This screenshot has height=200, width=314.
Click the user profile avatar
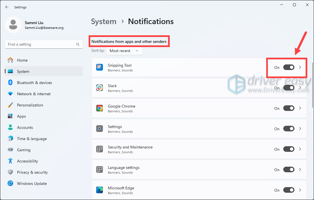13,24
